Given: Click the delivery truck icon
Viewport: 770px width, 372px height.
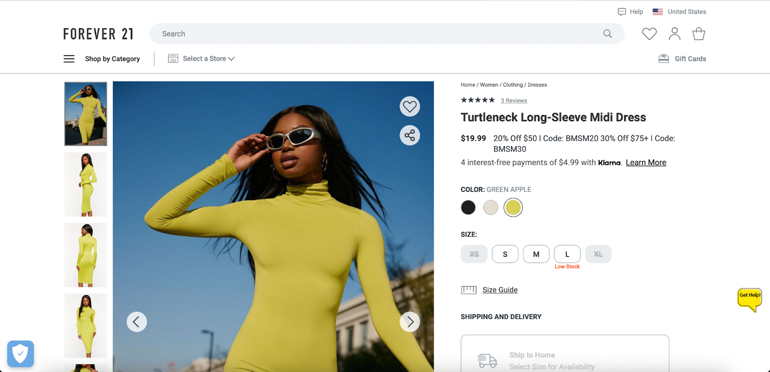Looking at the screenshot, I should 487,360.
